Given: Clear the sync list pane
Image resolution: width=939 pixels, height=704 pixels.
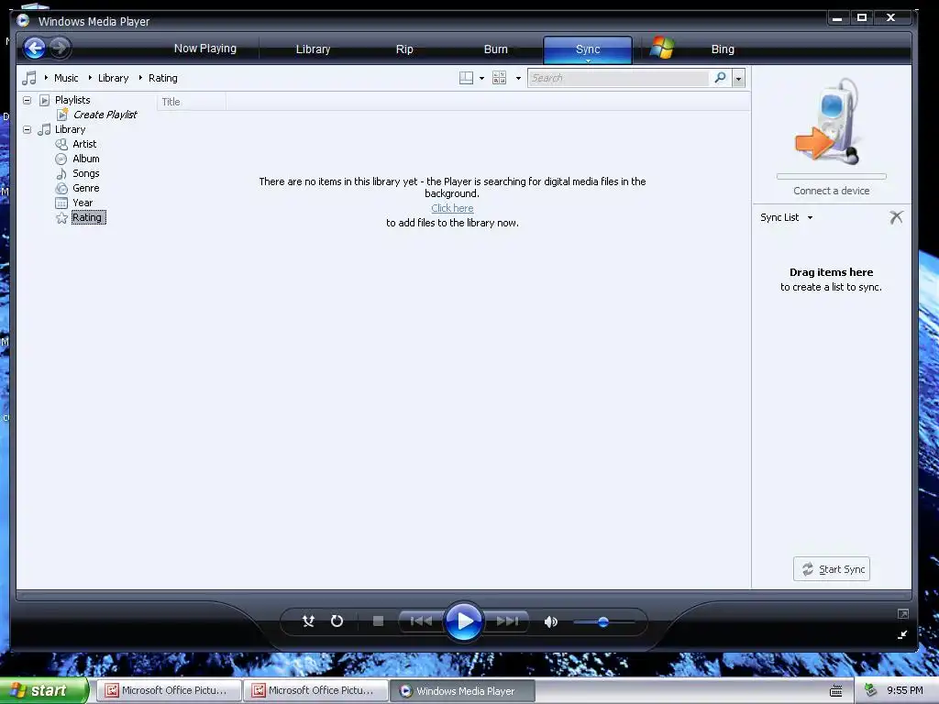Looking at the screenshot, I should (896, 217).
